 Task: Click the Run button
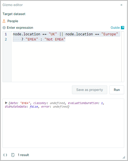(x=117, y=90)
